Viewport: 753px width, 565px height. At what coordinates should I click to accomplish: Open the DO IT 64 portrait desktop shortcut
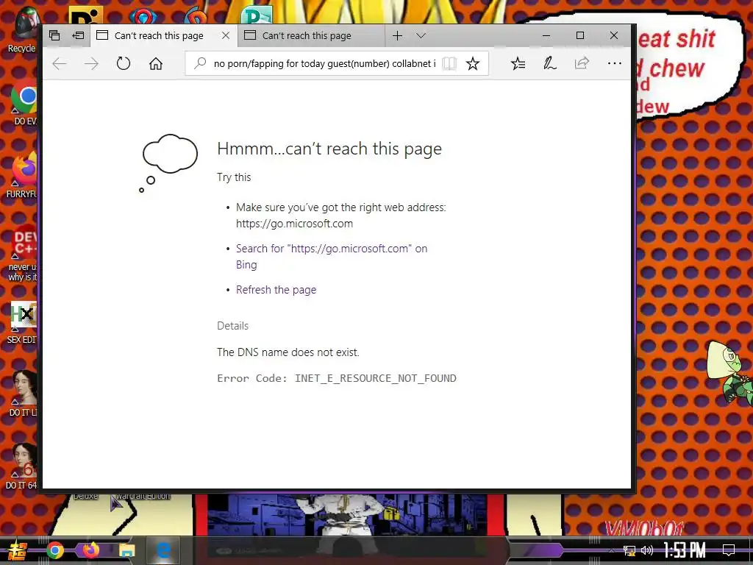(x=23, y=465)
